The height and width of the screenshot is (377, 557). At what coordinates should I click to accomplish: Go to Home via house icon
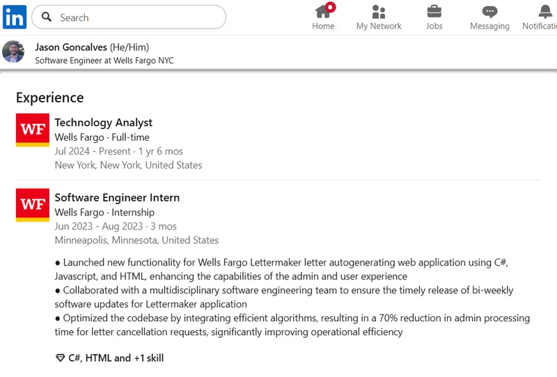coord(322,12)
